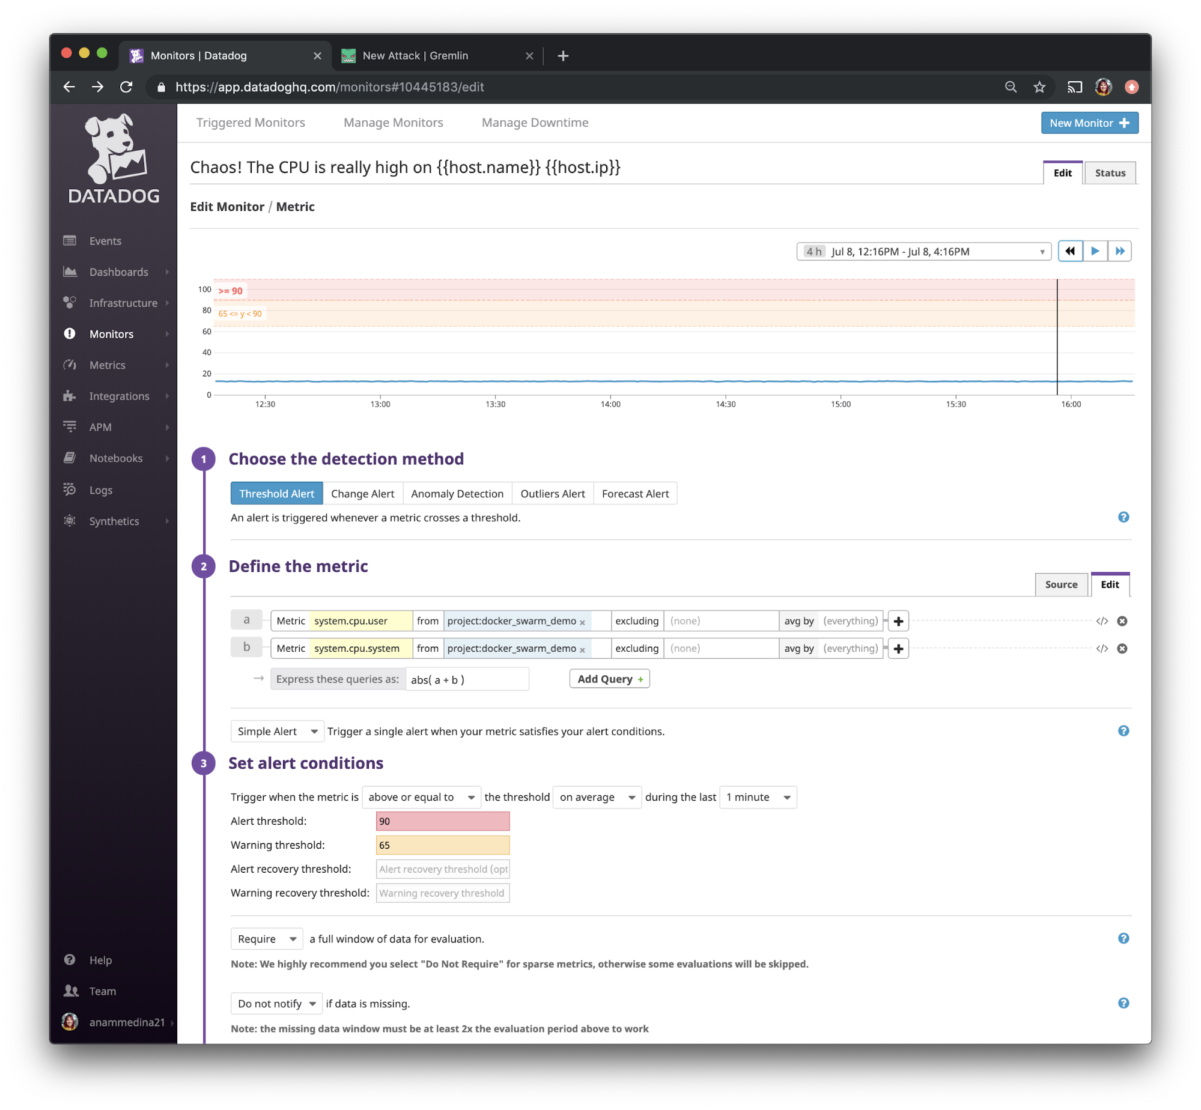Remove query a with its delete icon
1201x1110 pixels.
pos(1122,621)
